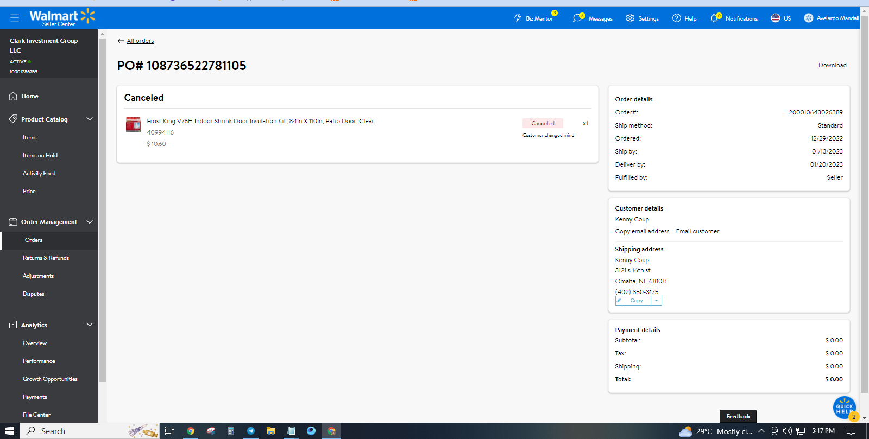Viewport: 869px width, 439px height.
Task: Open the Windows Start menu
Action: pos(10,431)
